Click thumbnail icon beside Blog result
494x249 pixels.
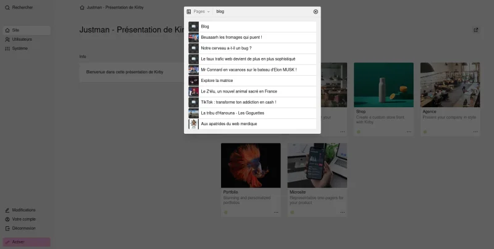193,27
